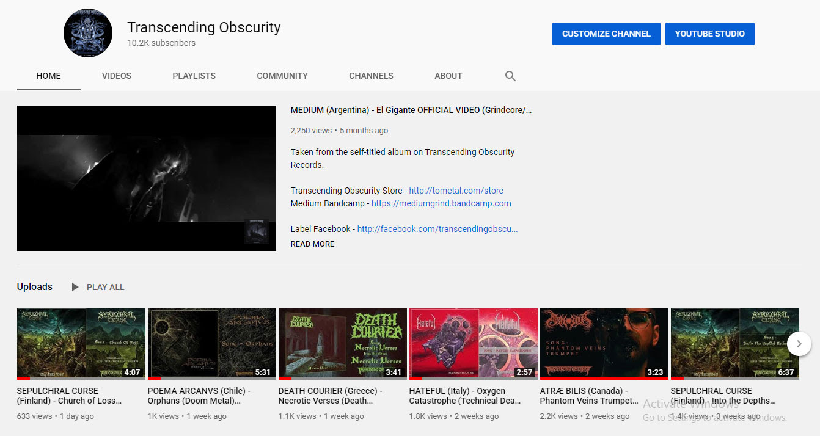The width and height of the screenshot is (820, 436).
Task: Click the 2:57 duration badge
Action: click(x=524, y=372)
